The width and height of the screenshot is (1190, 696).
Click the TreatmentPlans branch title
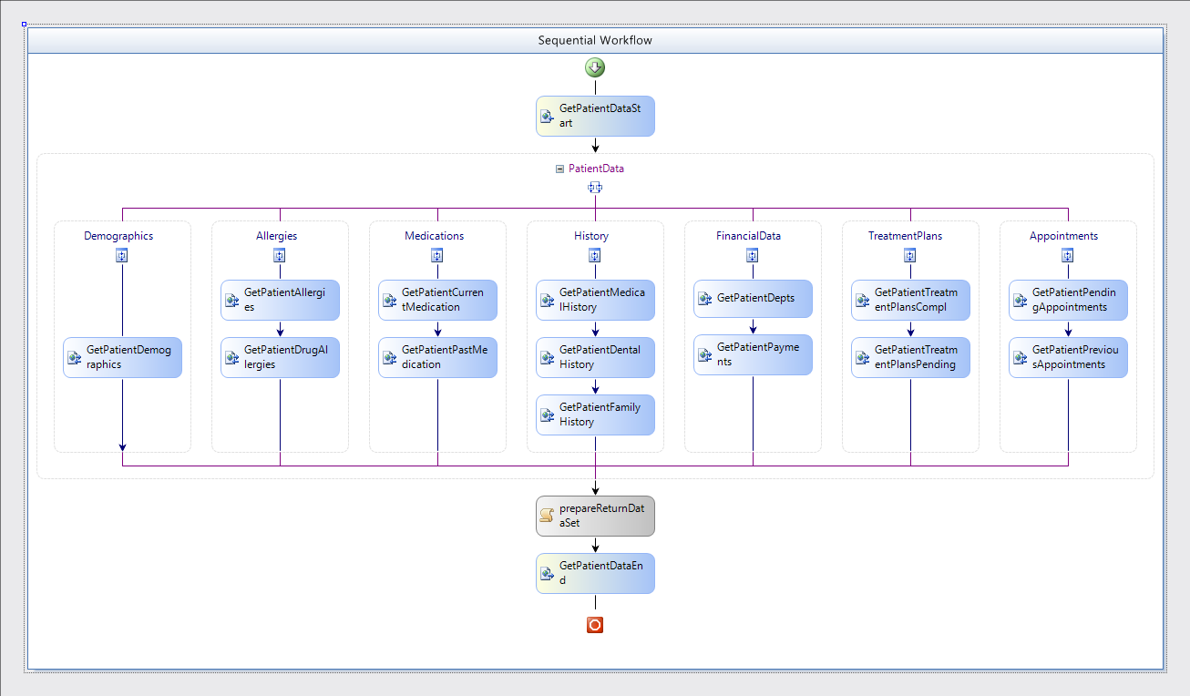click(x=905, y=236)
